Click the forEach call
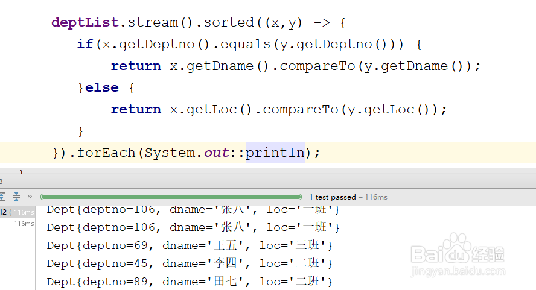This screenshot has height=290, width=536. point(106,153)
